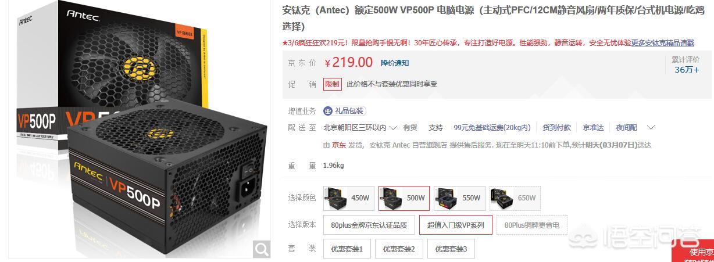Click the 京准达 delivery service link
Viewport: 714px width, 262px height.
click(594, 127)
